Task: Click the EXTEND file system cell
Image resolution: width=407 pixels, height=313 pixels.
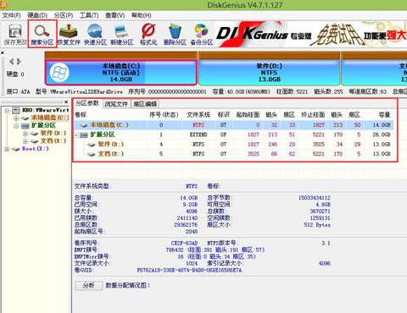Action: tap(198, 135)
